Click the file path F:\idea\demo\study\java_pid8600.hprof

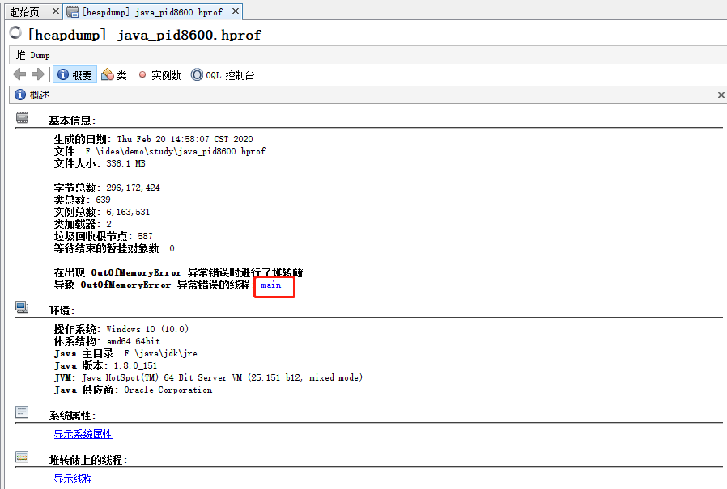tap(175, 151)
